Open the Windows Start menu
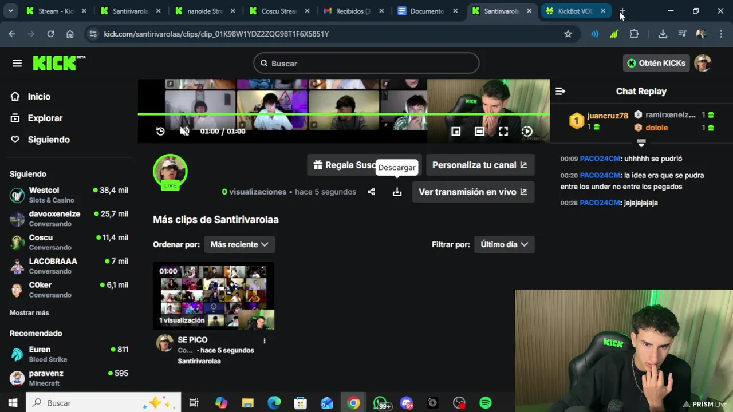This screenshot has height=412, width=733. pyautogui.click(x=13, y=403)
